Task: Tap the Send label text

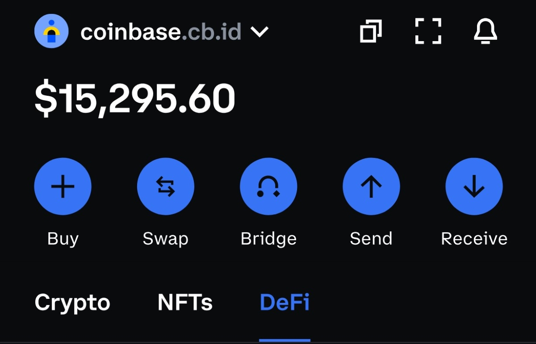Action: click(x=371, y=238)
